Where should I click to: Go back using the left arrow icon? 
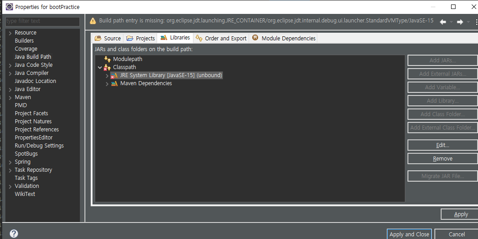(443, 22)
